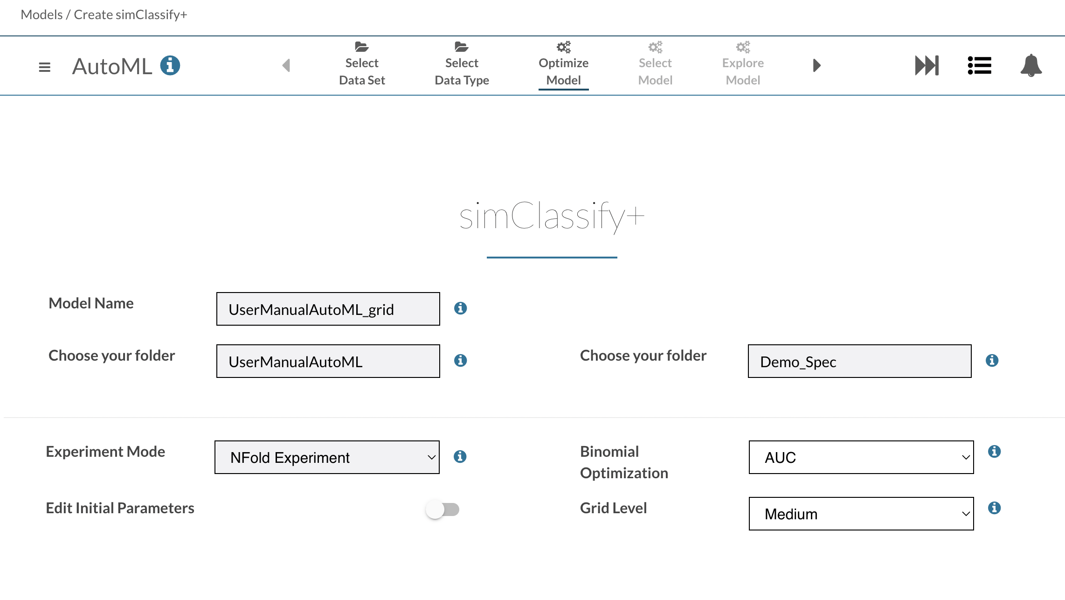Click info icon next to Grid Level
The image size is (1065, 600).
[x=994, y=508]
